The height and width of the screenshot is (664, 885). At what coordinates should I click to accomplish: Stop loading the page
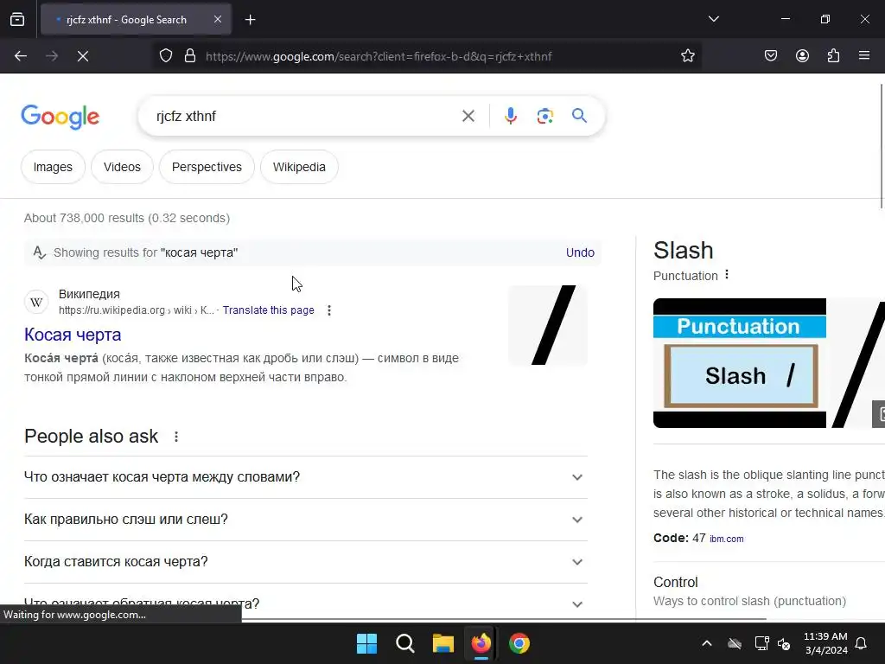[83, 56]
